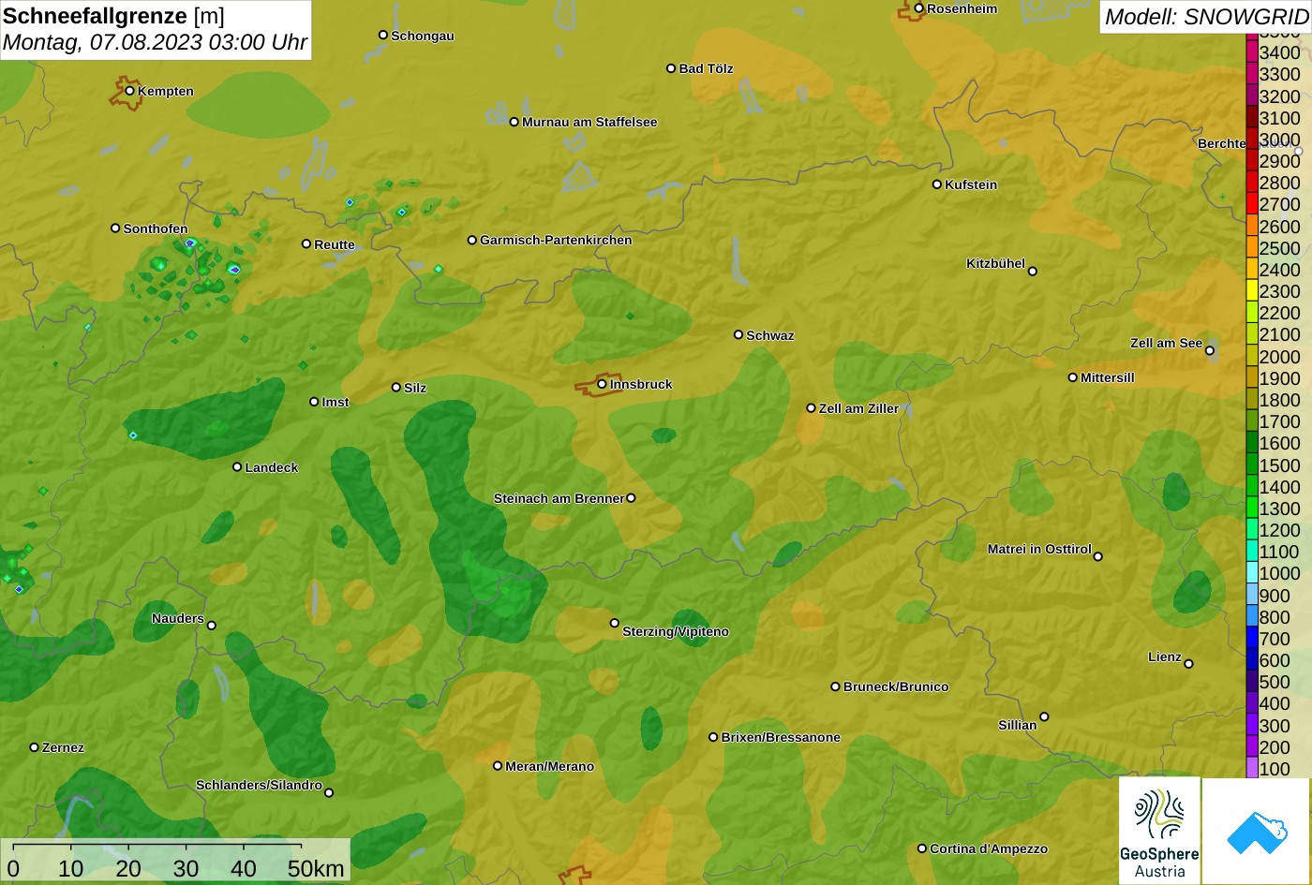This screenshot has width=1312, height=885.
Task: Click the Rosenheim city marker dot
Action: (918, 8)
